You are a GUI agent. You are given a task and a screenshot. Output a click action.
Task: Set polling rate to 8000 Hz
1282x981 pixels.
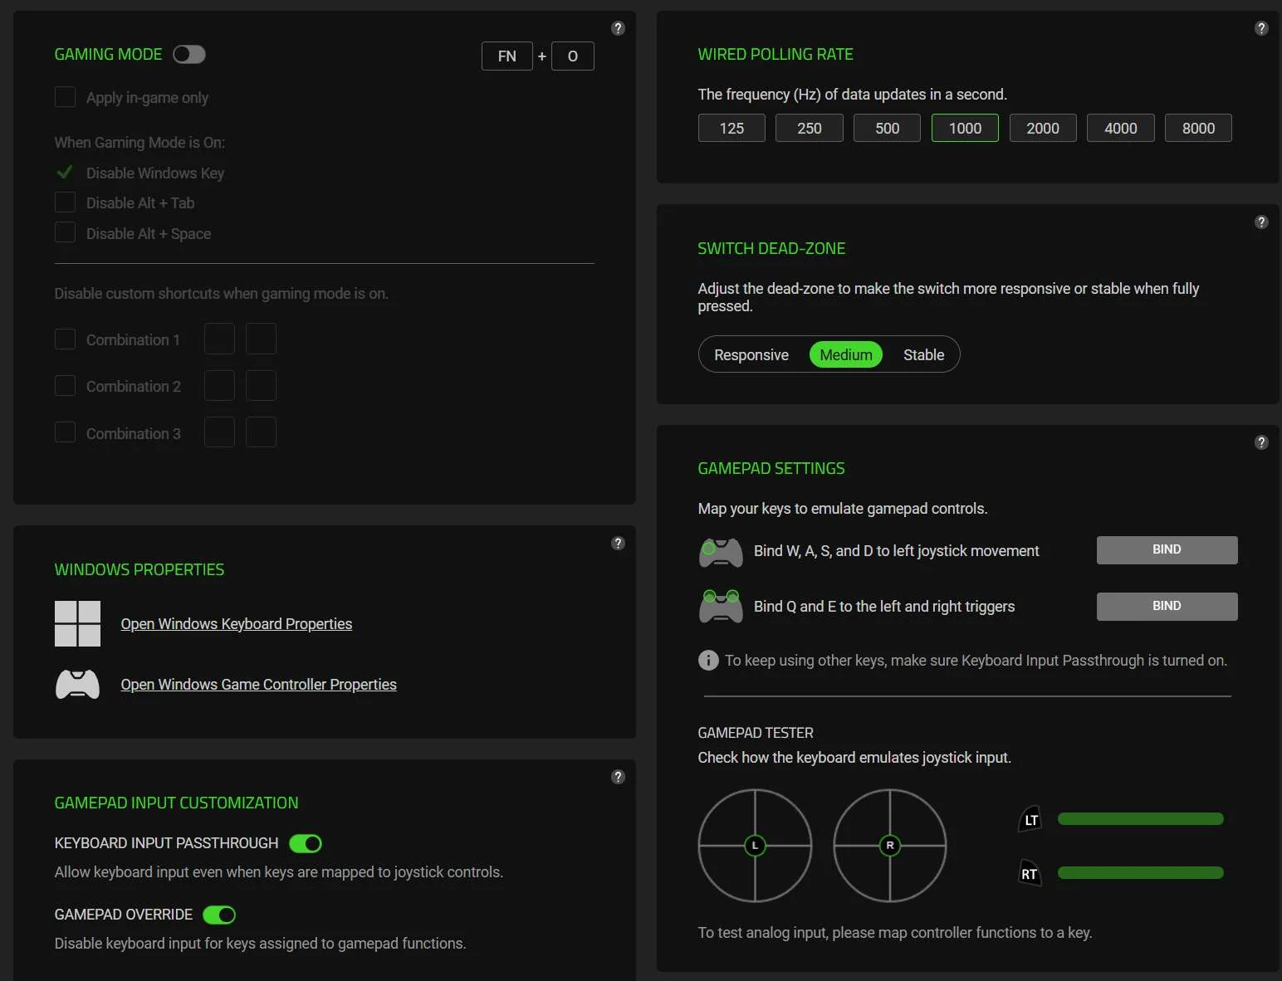click(1198, 128)
